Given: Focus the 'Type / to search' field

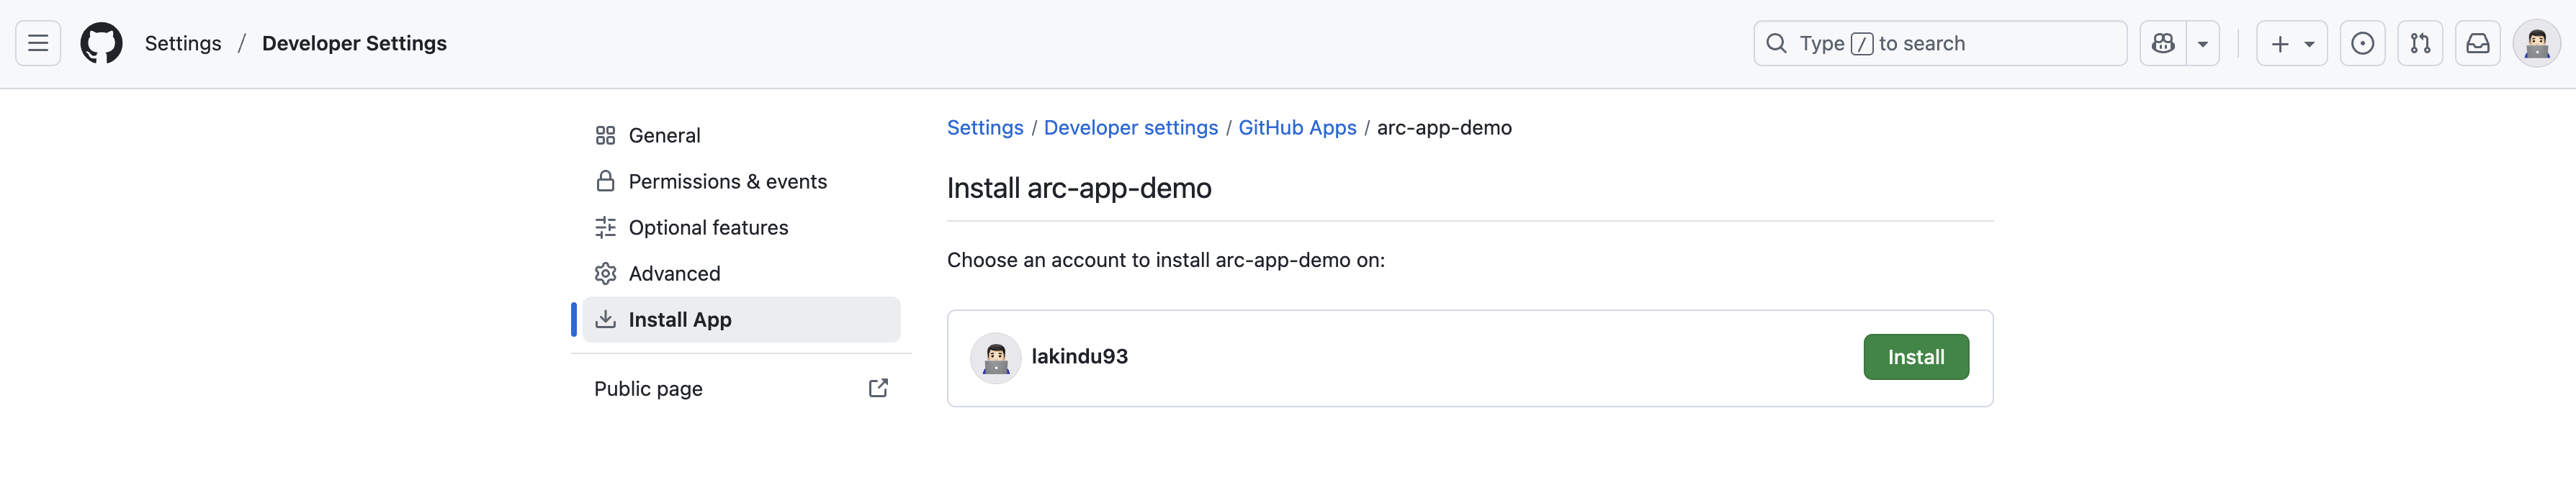Looking at the screenshot, I should click(1939, 43).
